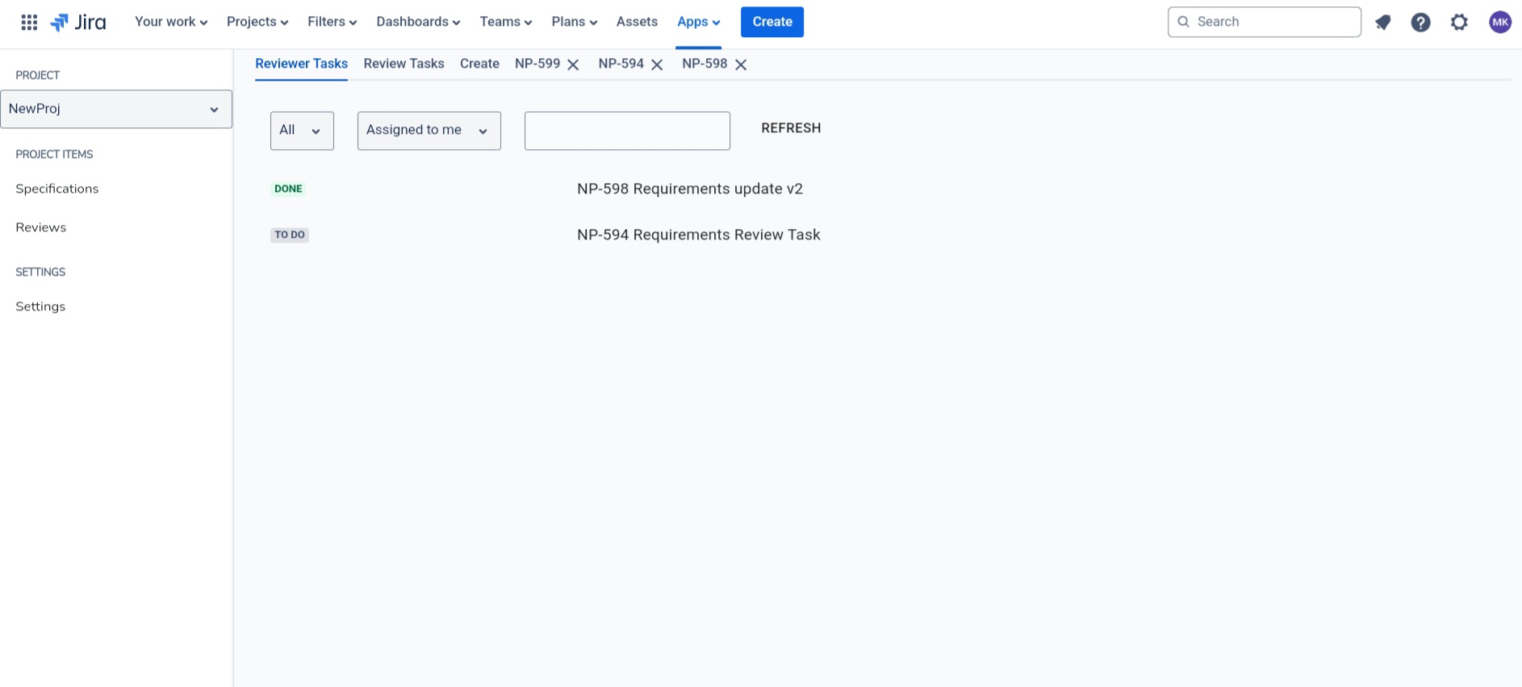Open the settings gear icon

(x=1459, y=22)
